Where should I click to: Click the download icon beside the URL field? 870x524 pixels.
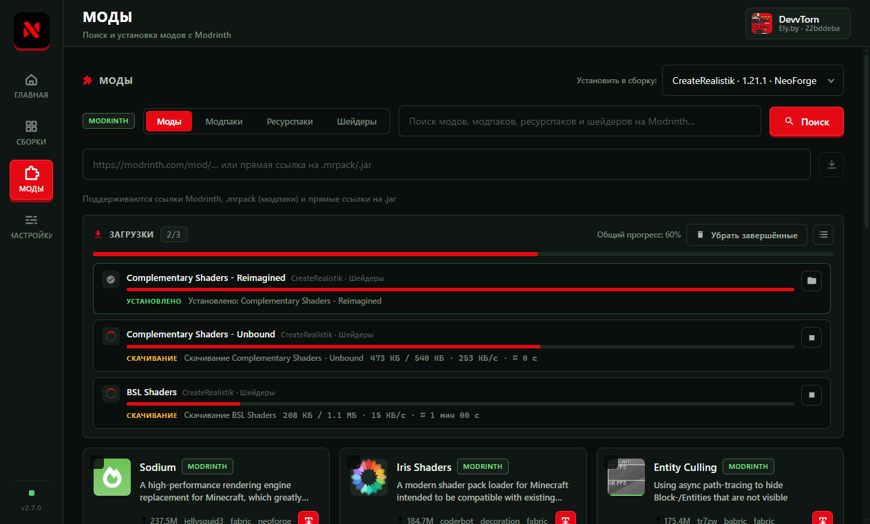831,165
